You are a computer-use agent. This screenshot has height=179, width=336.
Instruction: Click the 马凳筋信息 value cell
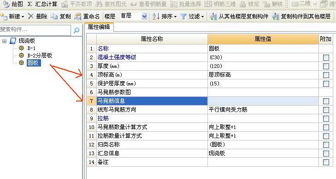tap(263, 101)
